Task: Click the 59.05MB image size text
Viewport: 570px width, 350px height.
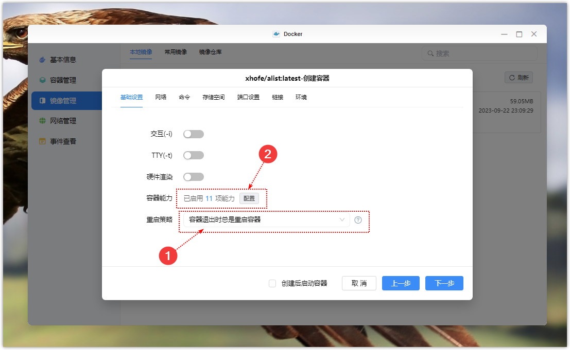Action: [521, 101]
